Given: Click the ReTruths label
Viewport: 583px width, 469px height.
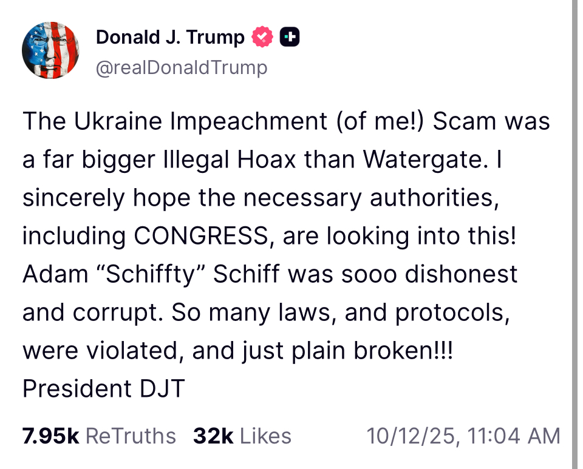Looking at the screenshot, I should tap(131, 436).
